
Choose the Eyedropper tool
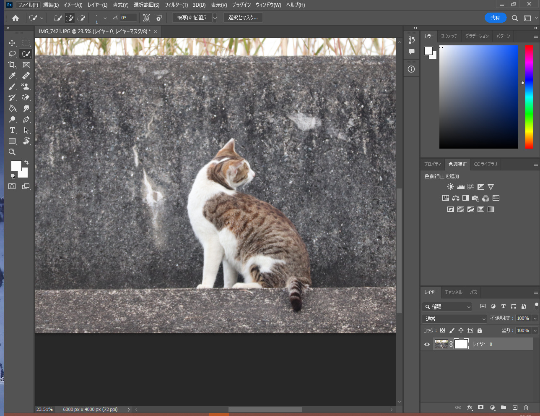(12, 76)
